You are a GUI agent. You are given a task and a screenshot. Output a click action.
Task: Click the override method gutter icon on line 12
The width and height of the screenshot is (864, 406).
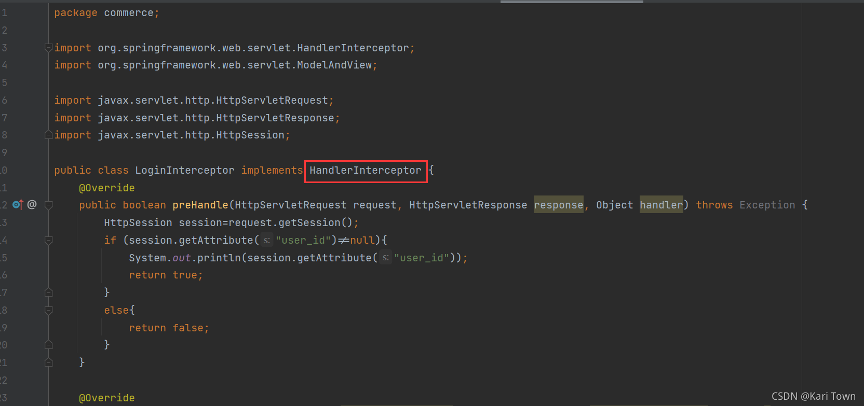click(18, 205)
